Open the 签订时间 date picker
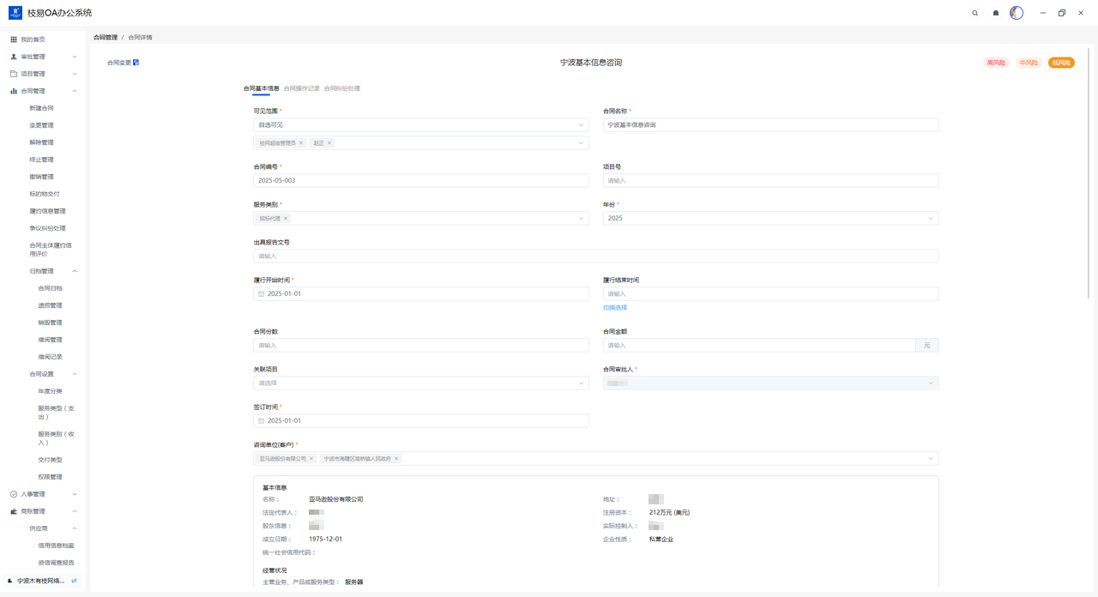Image resolution: width=1098 pixels, height=597 pixels. (420, 421)
